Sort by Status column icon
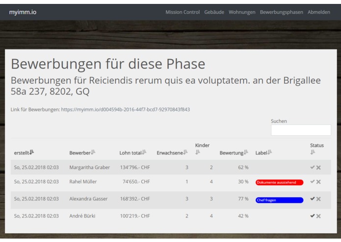Screen dimensions: 341x242 [313, 152]
